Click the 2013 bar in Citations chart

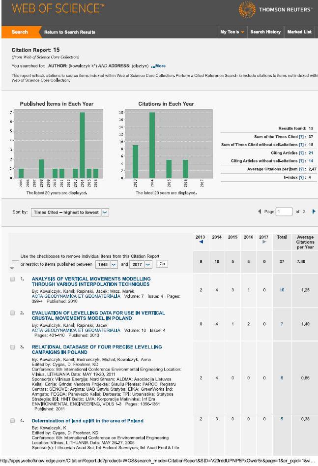(x=135, y=162)
